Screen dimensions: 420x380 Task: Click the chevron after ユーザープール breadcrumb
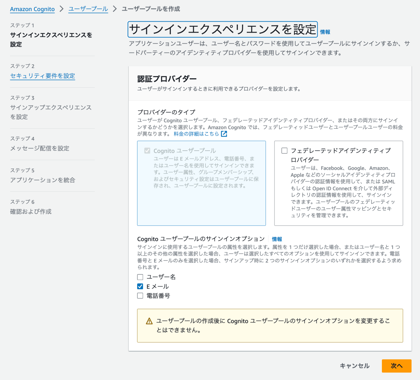tap(115, 9)
